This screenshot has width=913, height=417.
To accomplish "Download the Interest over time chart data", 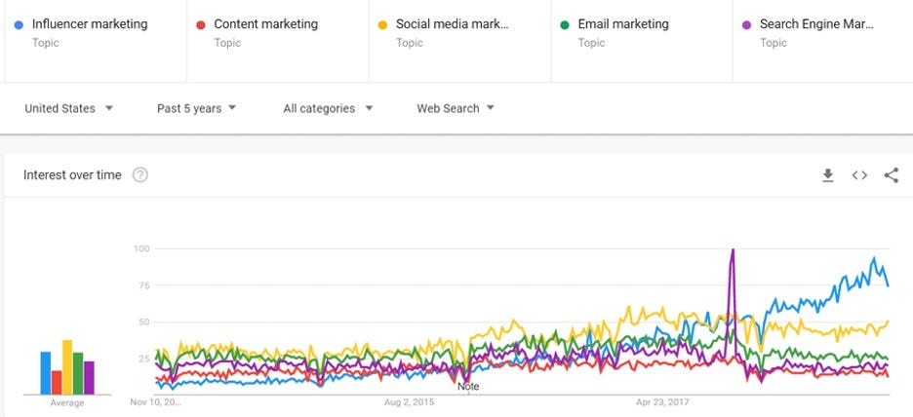I will [827, 175].
